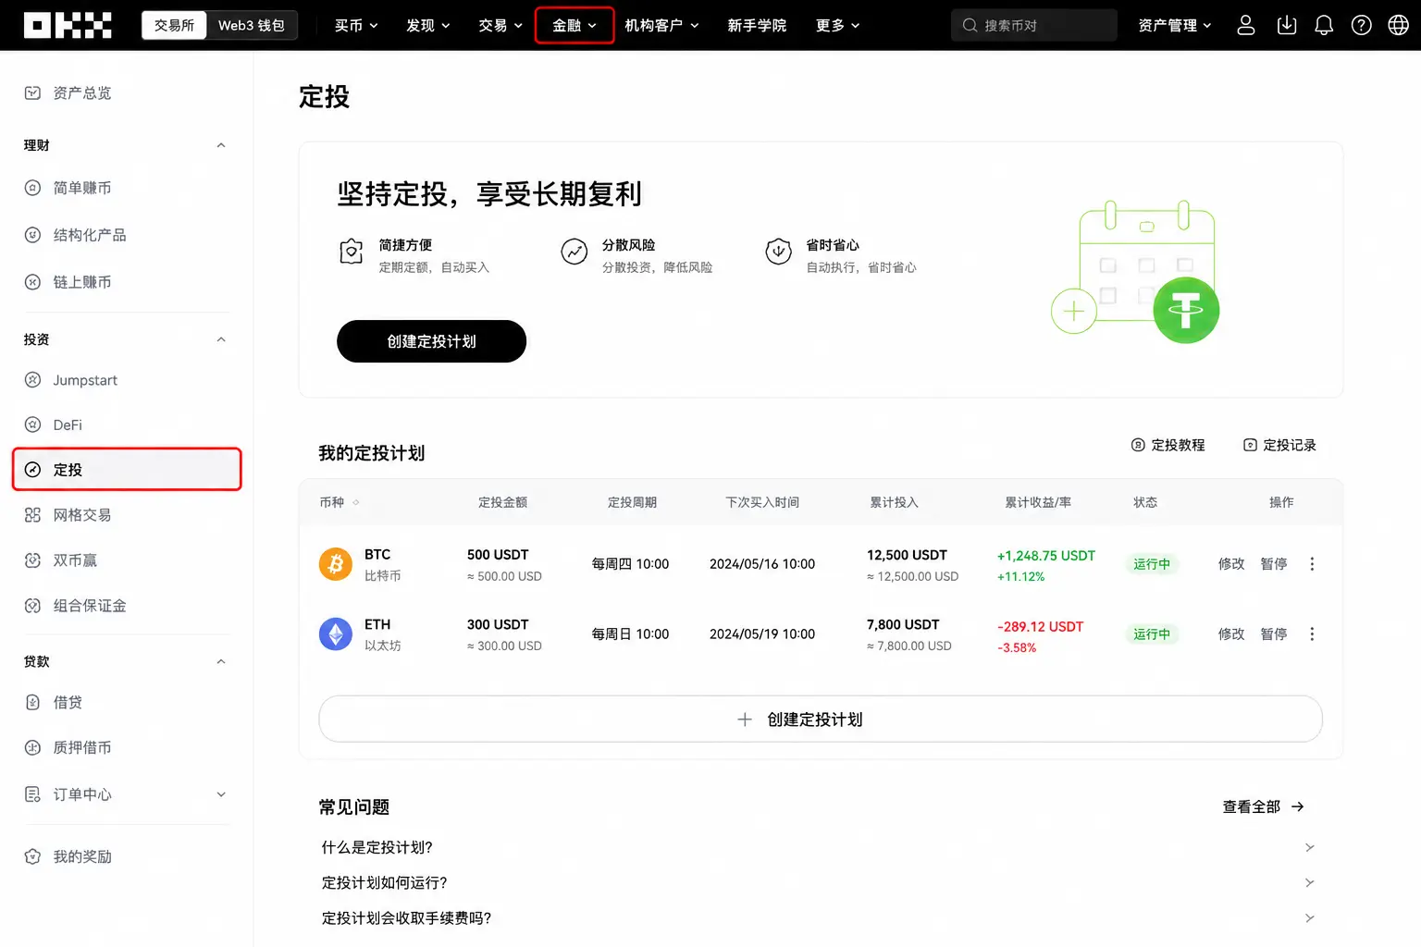Click 暂停 for the ETH plan
The width and height of the screenshot is (1421, 947).
click(x=1274, y=634)
